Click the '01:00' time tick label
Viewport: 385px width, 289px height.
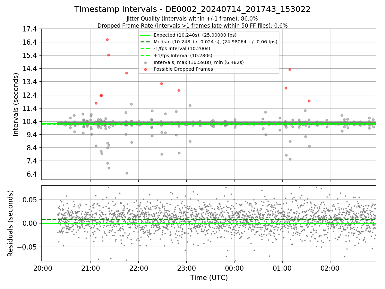[x=282, y=268]
